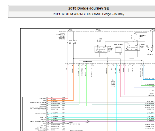155x131 pixels.
Task: Click the Run Bus Bar label
Action: (x=143, y=36)
